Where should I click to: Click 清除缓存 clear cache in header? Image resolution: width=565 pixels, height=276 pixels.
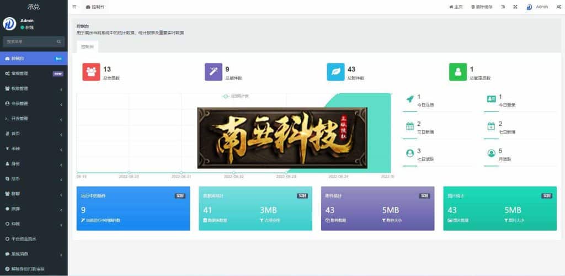482,7
